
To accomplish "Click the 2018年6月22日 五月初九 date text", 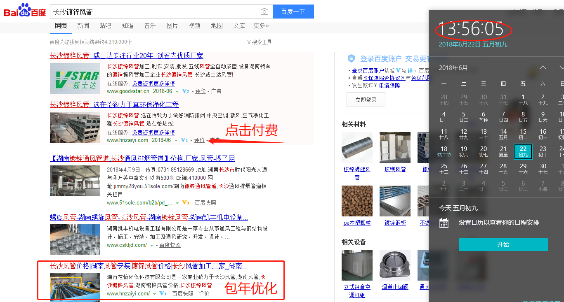I will tap(473, 44).
